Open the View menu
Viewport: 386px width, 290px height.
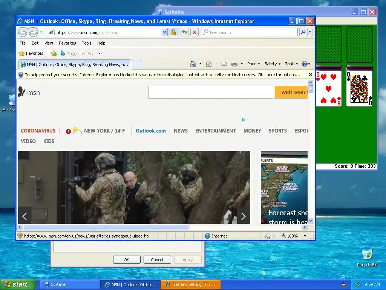pos(49,43)
